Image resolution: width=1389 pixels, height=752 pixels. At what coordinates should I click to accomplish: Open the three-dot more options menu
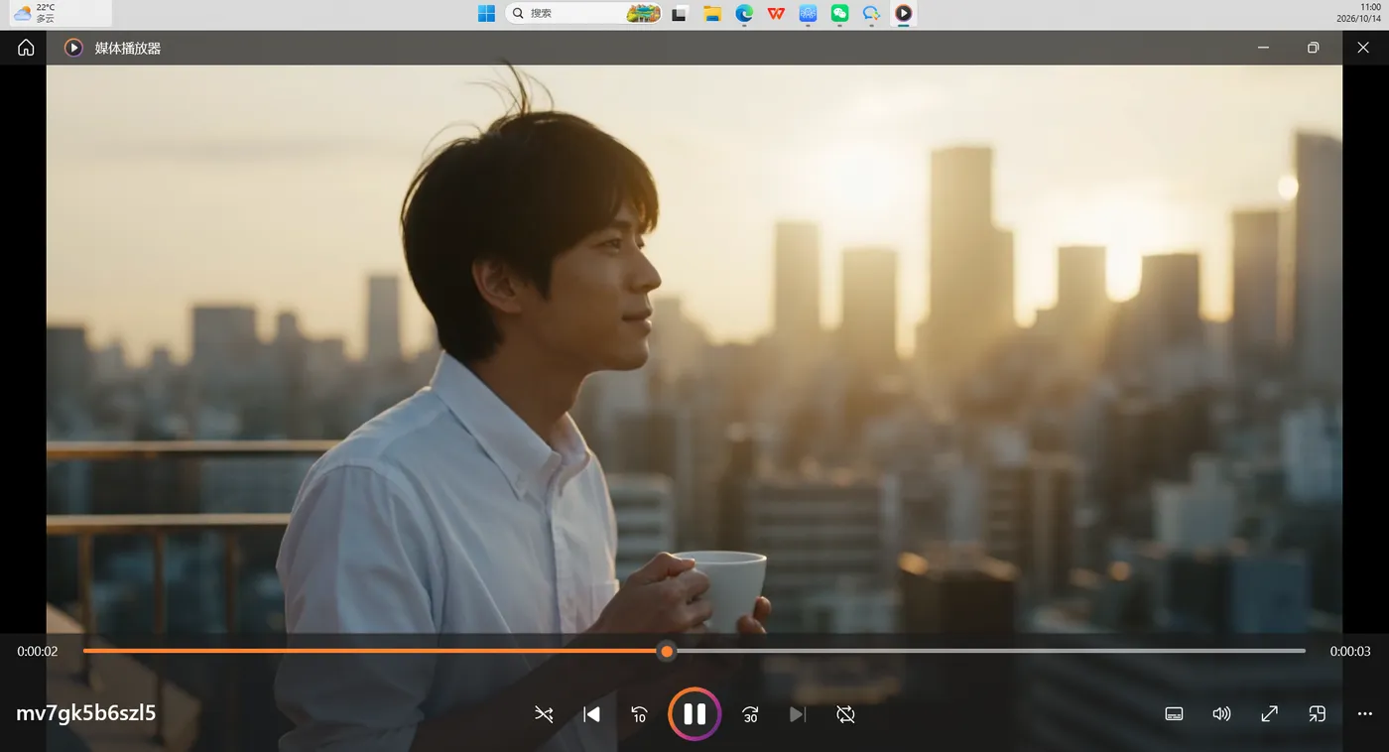[x=1364, y=714]
